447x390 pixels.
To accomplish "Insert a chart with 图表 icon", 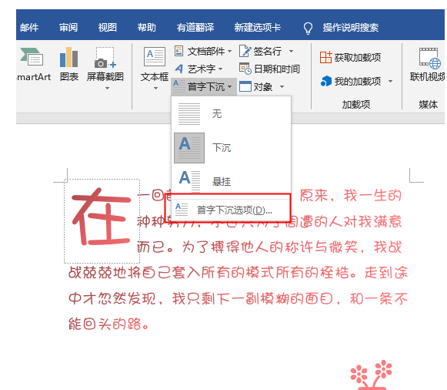I will [x=68, y=57].
